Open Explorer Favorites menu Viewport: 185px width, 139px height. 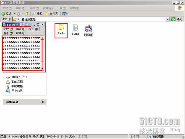(x=48, y=8)
